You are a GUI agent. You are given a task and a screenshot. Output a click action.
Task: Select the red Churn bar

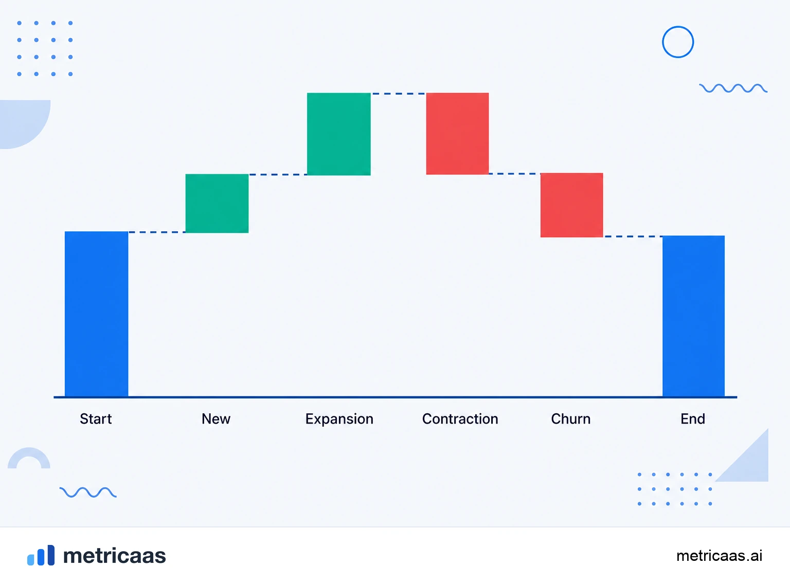point(571,205)
